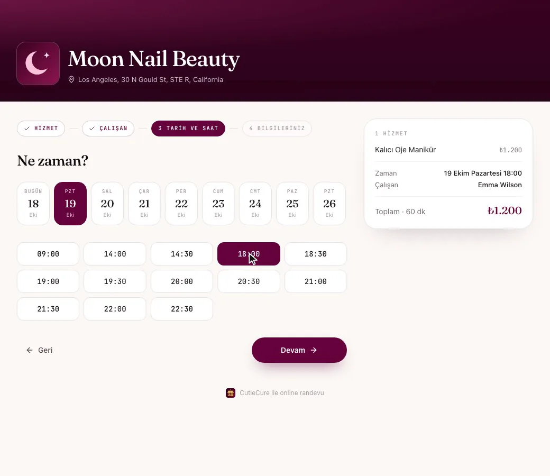Image resolution: width=550 pixels, height=476 pixels.
Task: Choose Wednesday 21 Eki date
Action: [x=144, y=204]
